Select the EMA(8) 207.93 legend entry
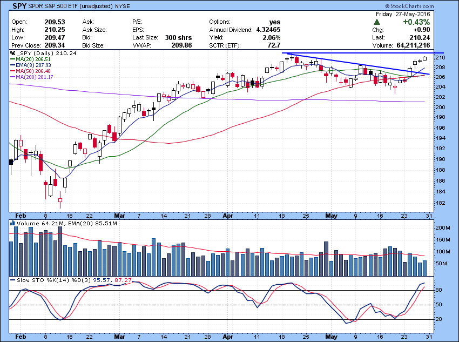The image size is (459, 342). (x=31, y=65)
